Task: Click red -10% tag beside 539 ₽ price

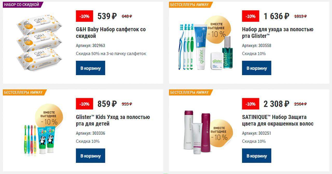Action: (85, 16)
